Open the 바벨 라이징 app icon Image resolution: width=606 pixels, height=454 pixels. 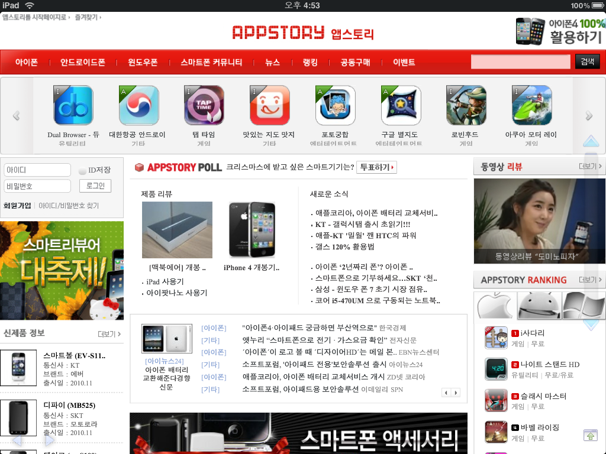click(497, 432)
